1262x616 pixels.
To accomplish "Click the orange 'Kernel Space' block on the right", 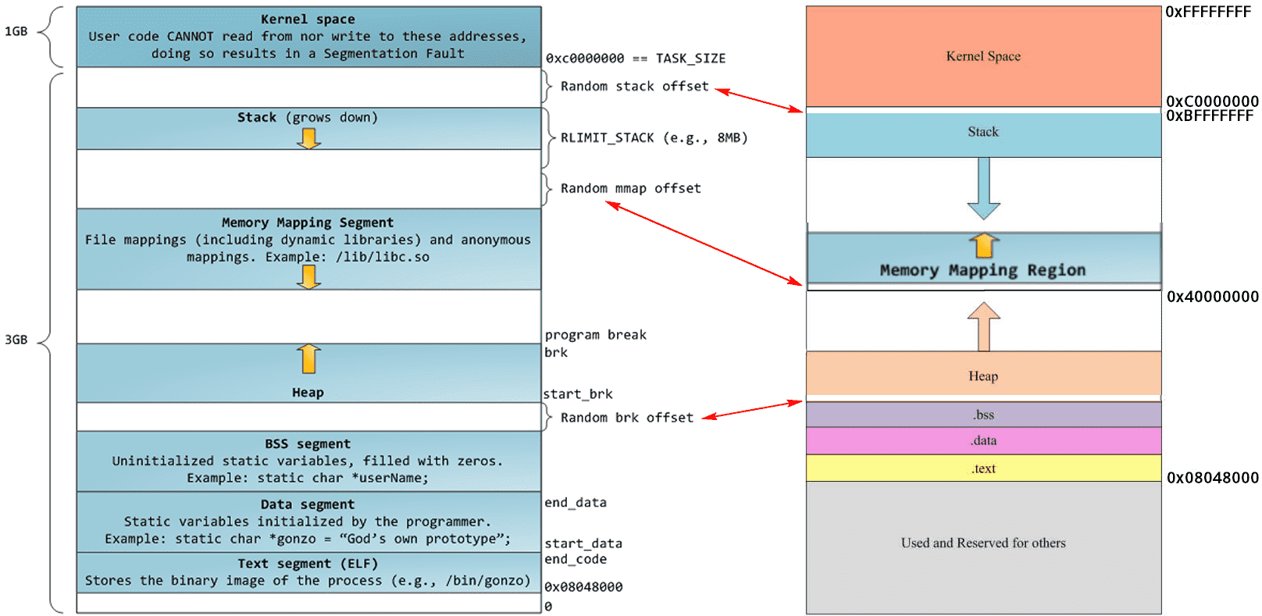I will [984, 56].
